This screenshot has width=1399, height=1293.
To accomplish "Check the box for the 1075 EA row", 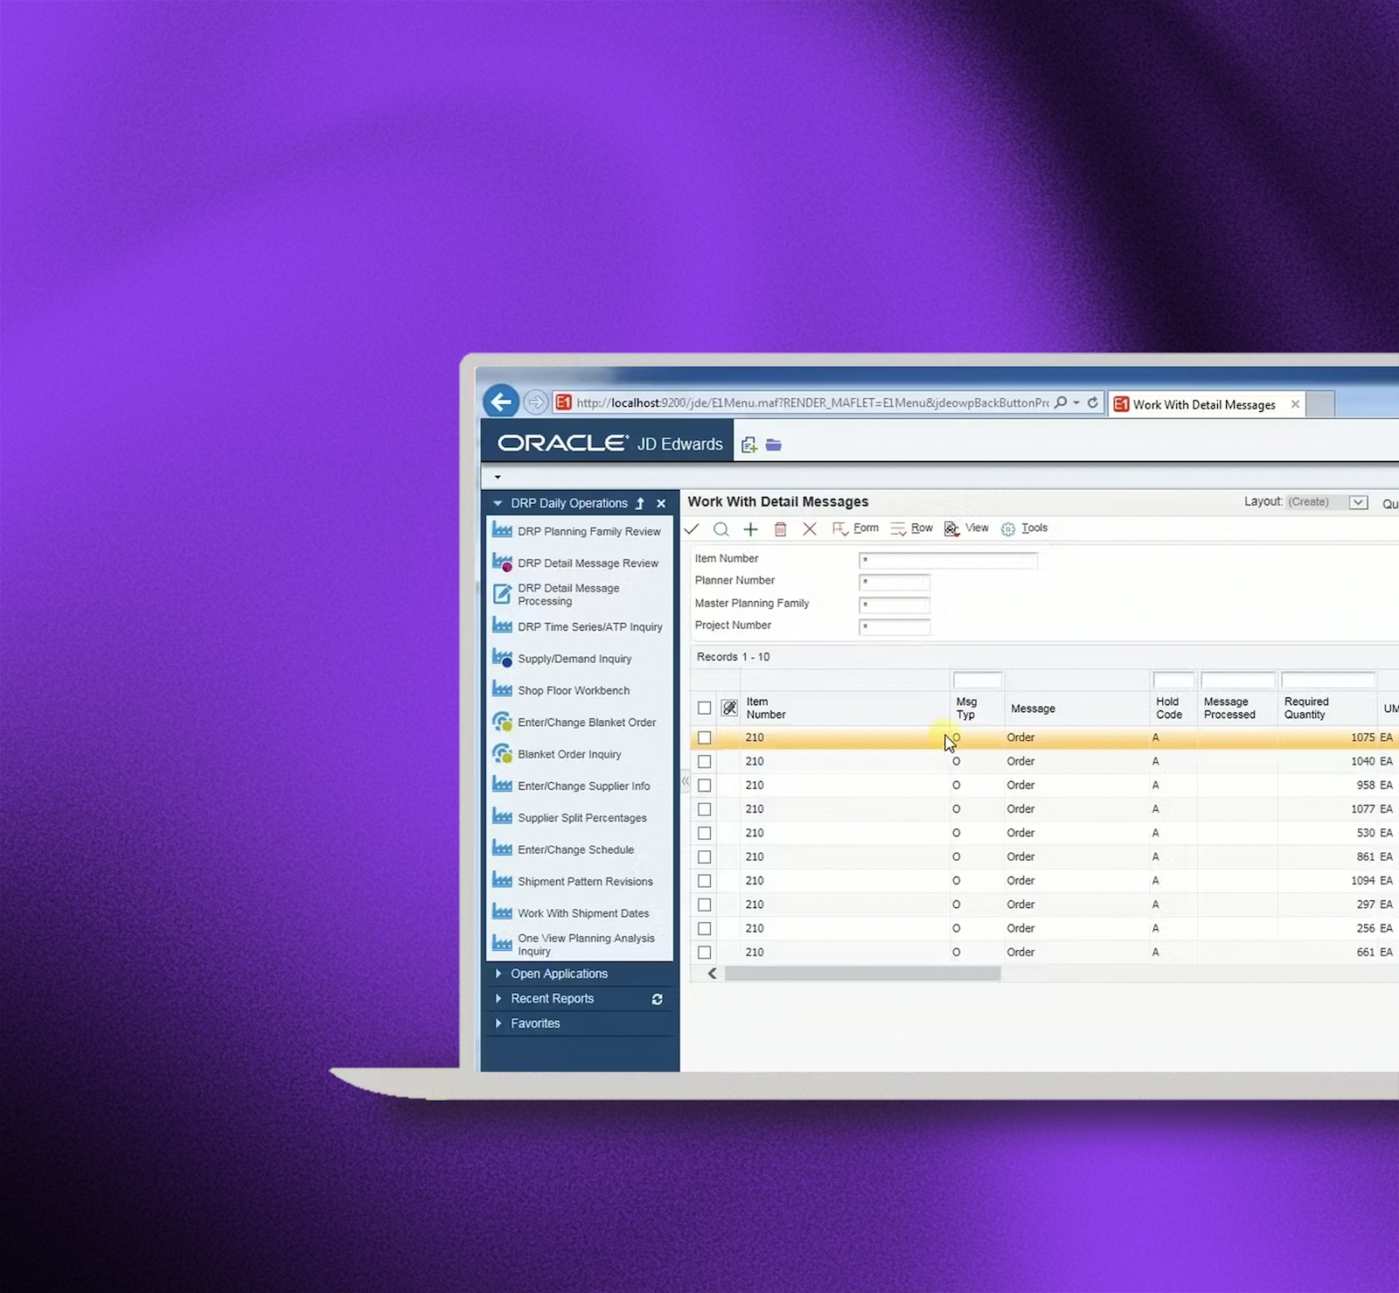I will [x=704, y=737].
